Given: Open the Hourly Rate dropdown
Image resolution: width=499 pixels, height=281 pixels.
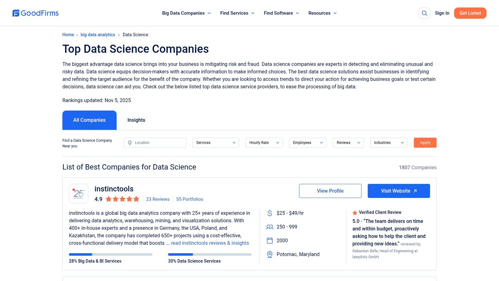Looking at the screenshot, I should [x=264, y=143].
